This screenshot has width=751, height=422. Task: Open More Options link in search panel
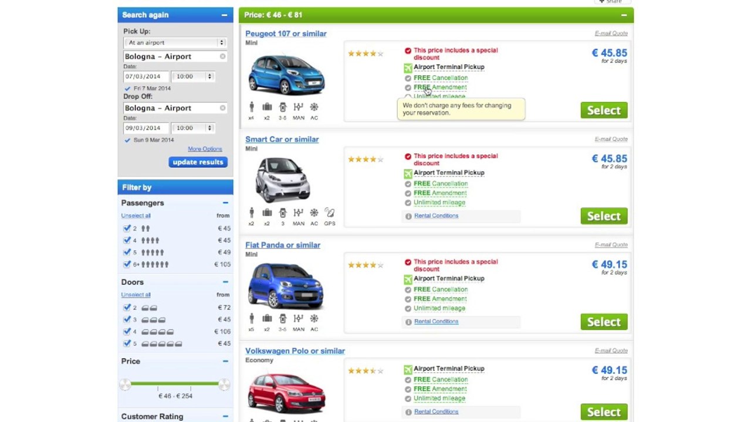click(205, 149)
